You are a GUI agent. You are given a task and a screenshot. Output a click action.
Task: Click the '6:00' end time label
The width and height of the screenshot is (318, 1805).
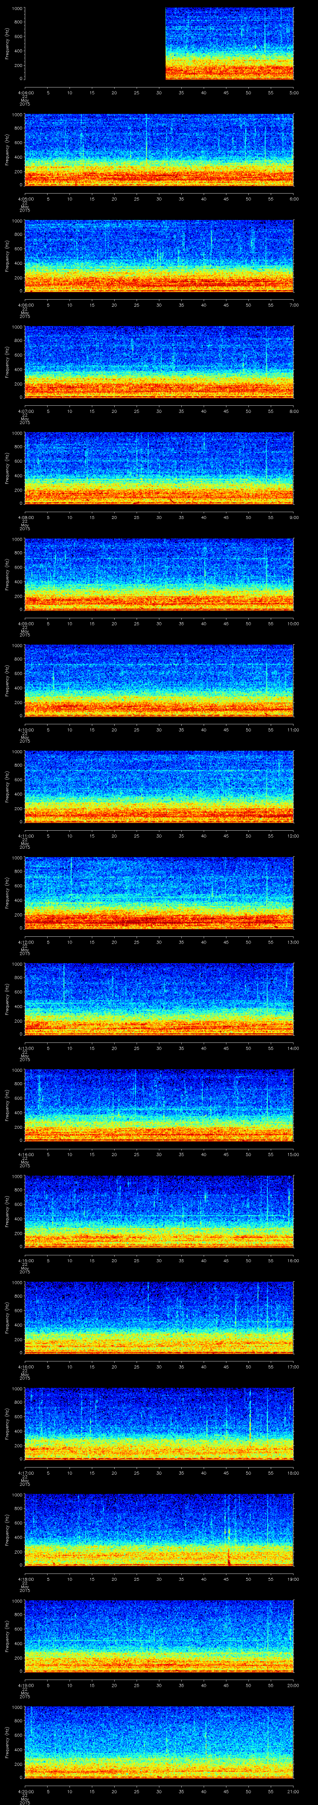tap(294, 199)
